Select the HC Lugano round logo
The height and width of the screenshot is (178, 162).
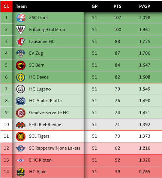pyautogui.click(x=21, y=89)
